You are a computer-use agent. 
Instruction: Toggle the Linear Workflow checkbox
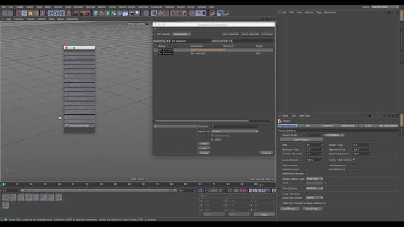click(x=307, y=194)
